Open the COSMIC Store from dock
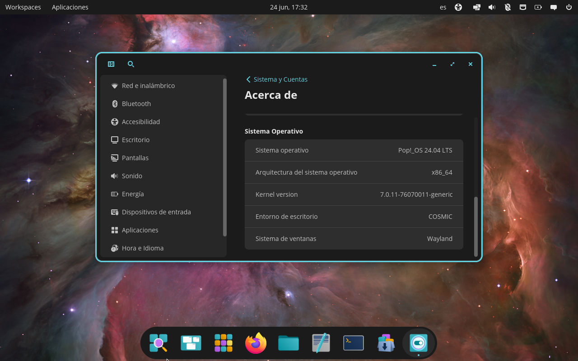Viewport: 578px width, 361px height. pyautogui.click(x=386, y=343)
